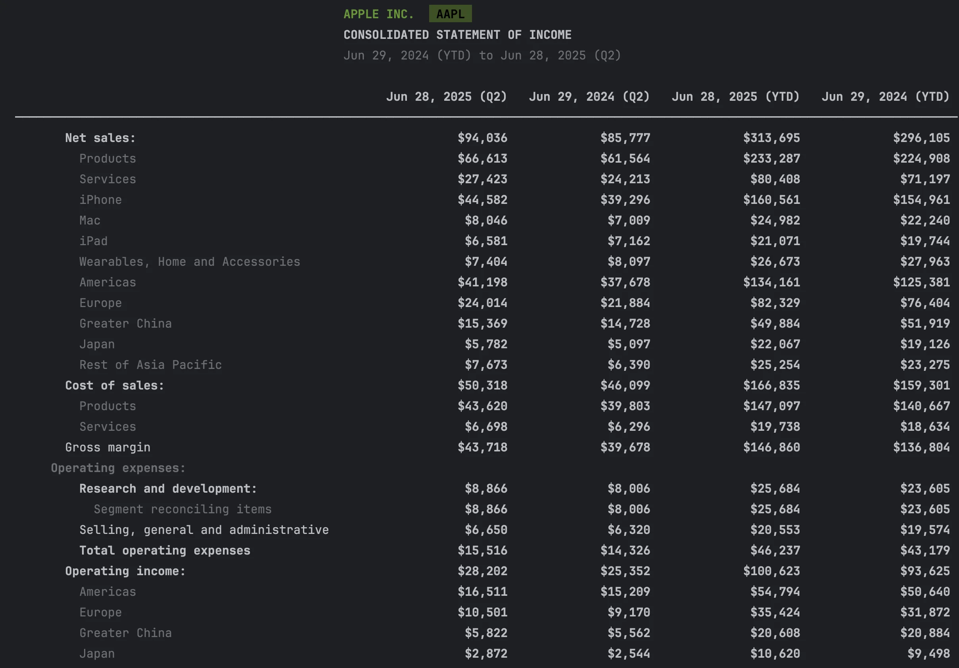Click the AAPL ticker badge

(450, 14)
